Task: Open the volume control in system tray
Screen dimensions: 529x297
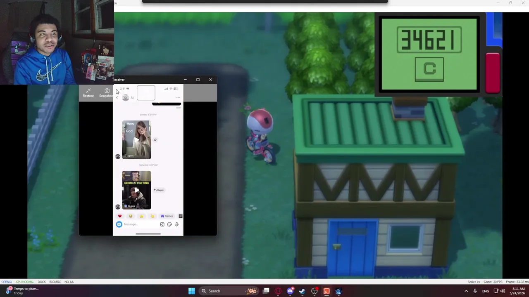Action: tap(503, 291)
